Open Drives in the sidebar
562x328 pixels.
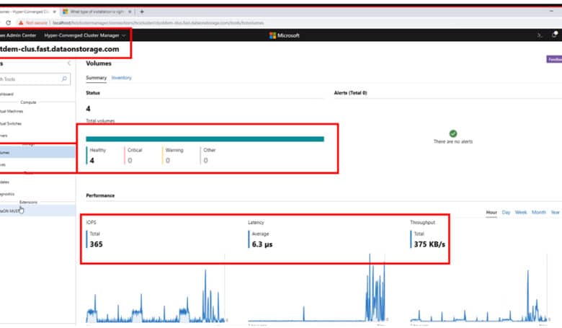[3, 164]
